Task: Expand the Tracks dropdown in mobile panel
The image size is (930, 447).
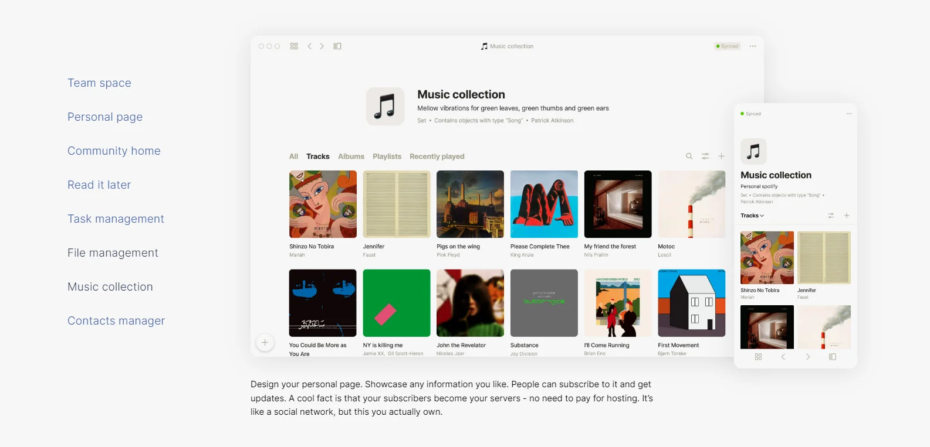Action: click(752, 216)
